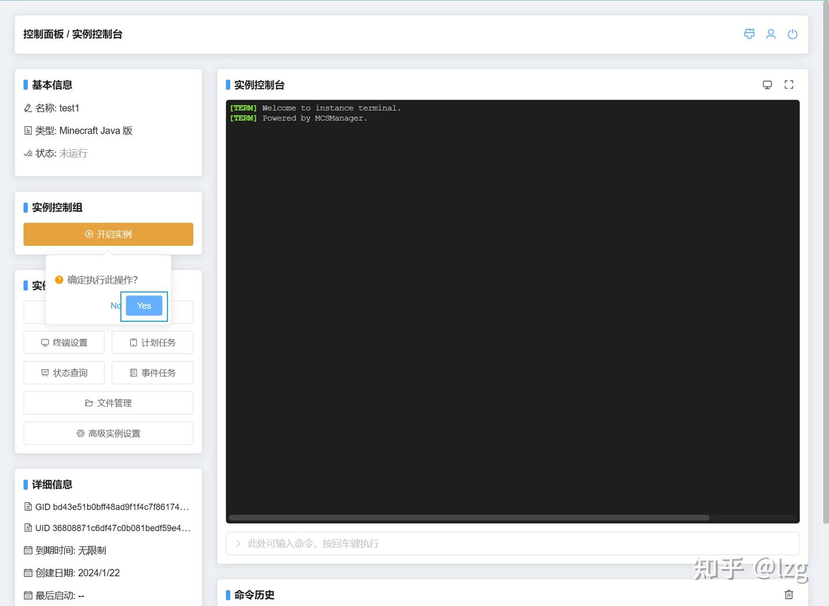Screen dimensions: 829x606
Task: Open 事件任务 event tasks page
Action: [x=152, y=373]
